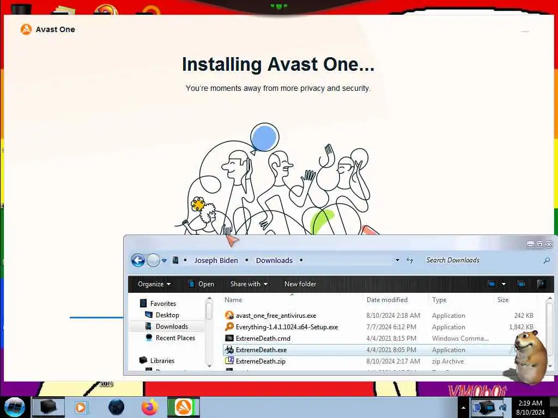The height and width of the screenshot is (418, 558).
Task: Click the ExtremeDeath.zip archive icon
Action: 229,361
